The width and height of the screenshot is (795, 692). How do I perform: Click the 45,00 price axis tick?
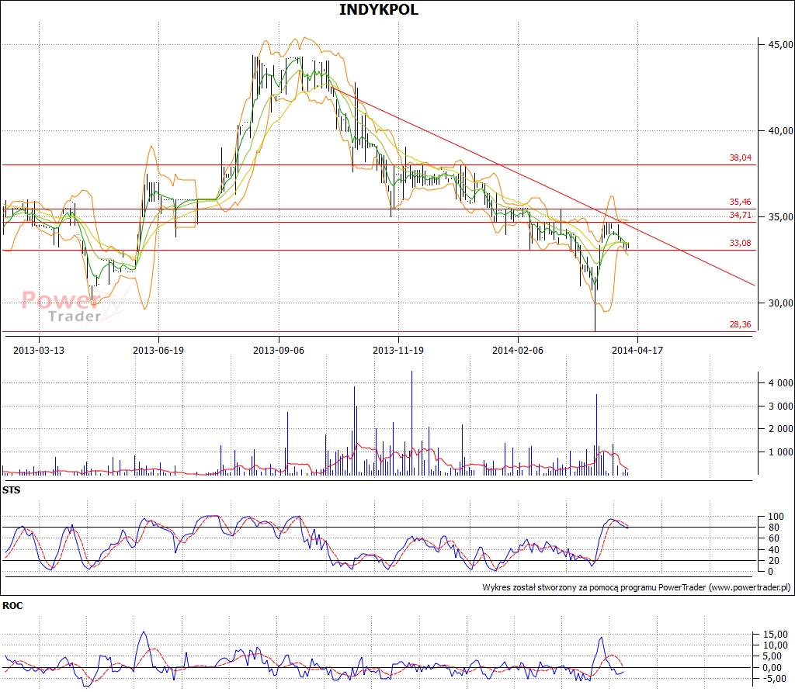[781, 44]
